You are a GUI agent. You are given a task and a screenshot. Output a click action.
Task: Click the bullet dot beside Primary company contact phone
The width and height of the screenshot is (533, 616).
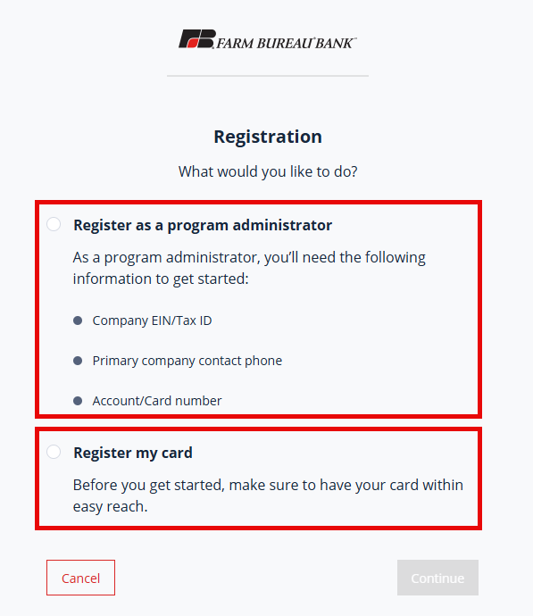coord(78,361)
